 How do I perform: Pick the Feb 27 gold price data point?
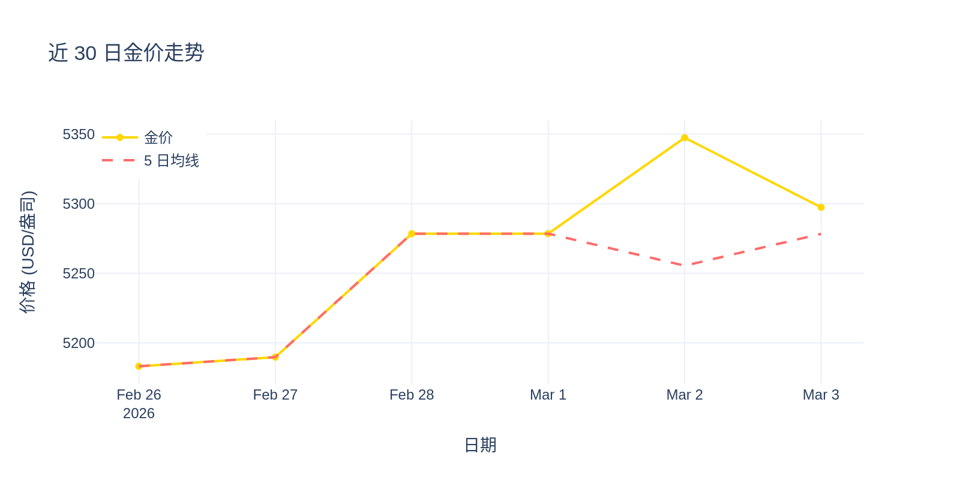tap(275, 357)
